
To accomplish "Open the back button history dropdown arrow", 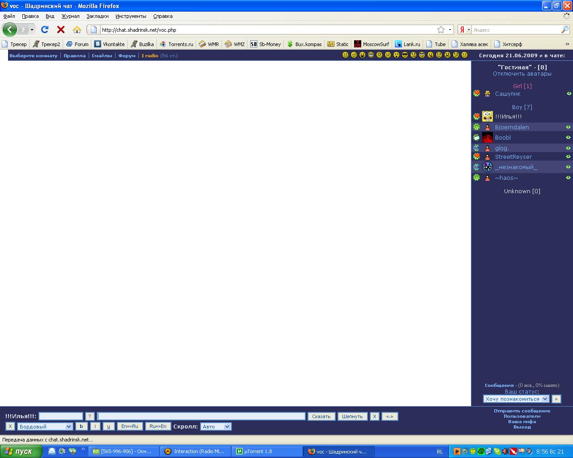I will (32, 30).
